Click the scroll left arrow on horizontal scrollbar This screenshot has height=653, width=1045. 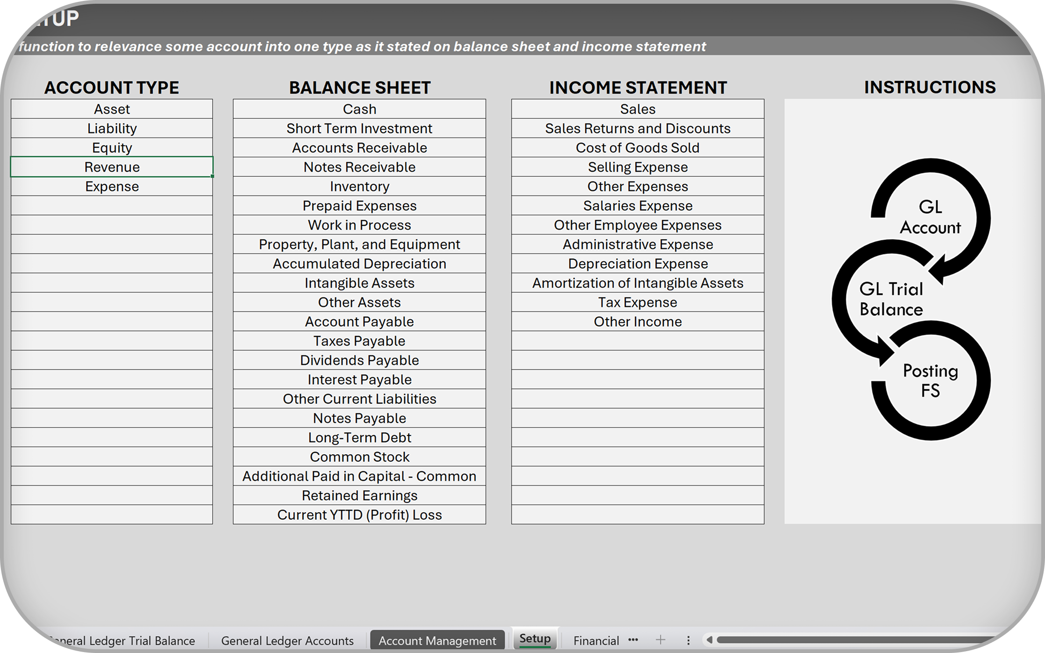coord(709,640)
